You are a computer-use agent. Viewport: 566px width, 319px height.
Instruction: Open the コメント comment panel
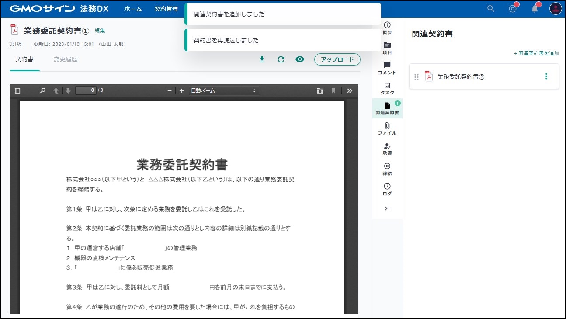tap(387, 68)
